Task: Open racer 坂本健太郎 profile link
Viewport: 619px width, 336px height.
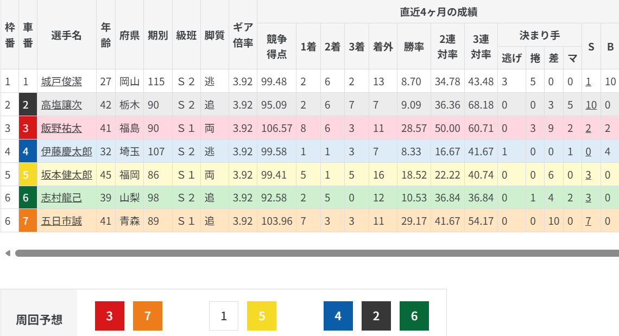Action: 66,175
